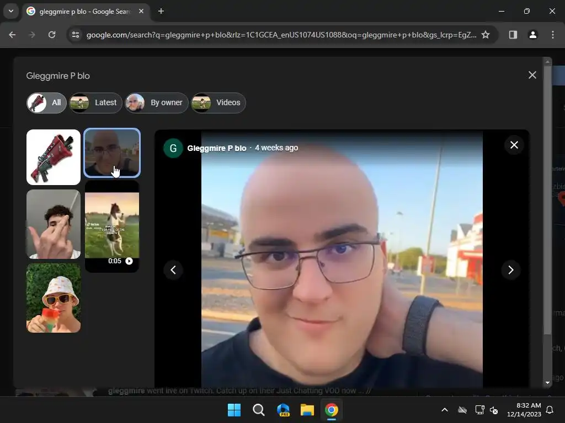The image size is (565, 423).
Task: Open the network status tray icon
Action: [479, 410]
